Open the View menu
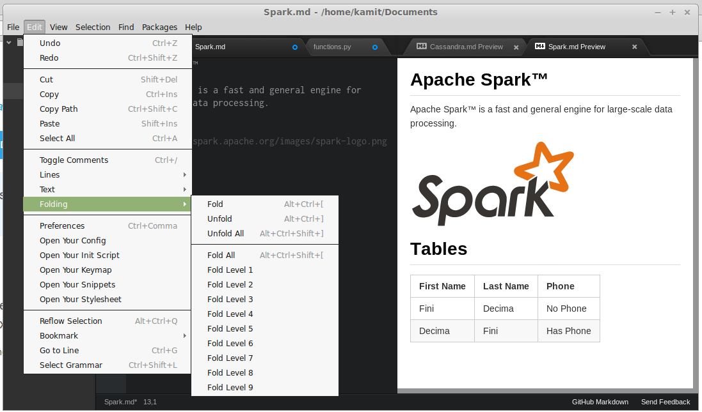Viewport: 702px width, 412px height. (x=59, y=27)
